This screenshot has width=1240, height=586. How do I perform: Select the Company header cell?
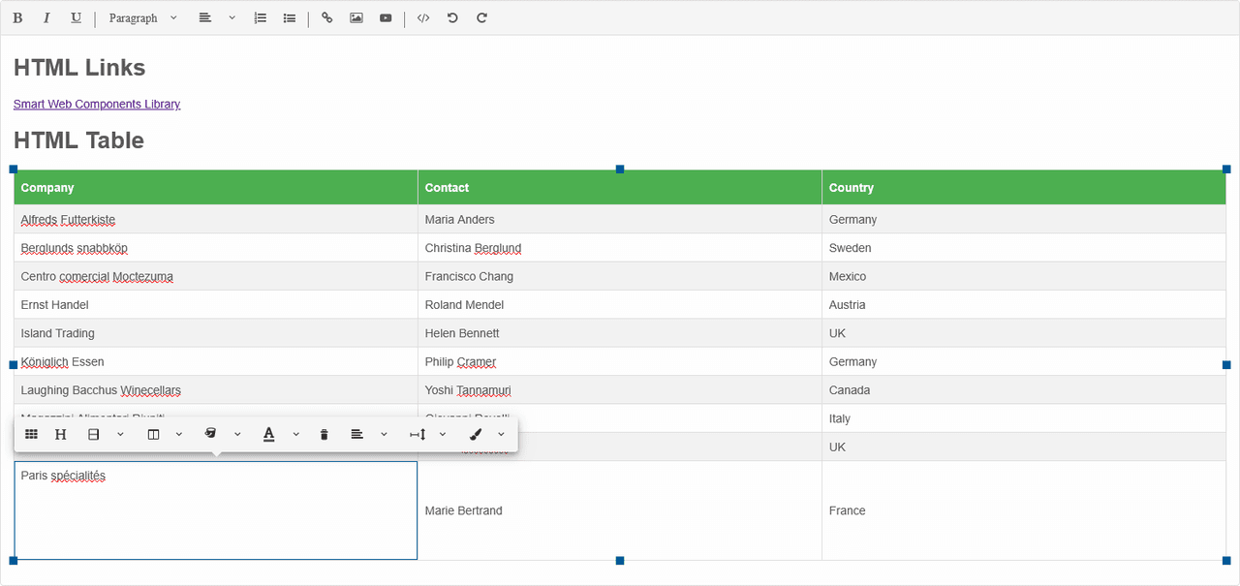point(216,188)
